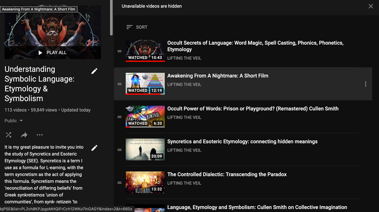Open the Public visibility dropdown
The height and width of the screenshot is (212, 379).
click(x=14, y=121)
